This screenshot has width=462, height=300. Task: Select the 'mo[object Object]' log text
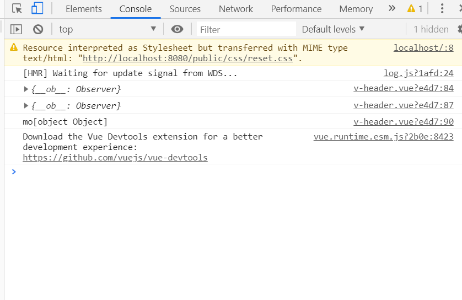click(65, 122)
